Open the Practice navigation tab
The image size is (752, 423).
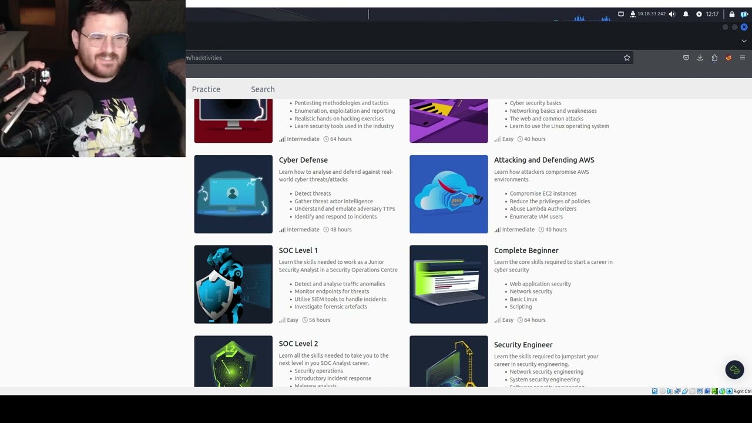[x=206, y=89]
